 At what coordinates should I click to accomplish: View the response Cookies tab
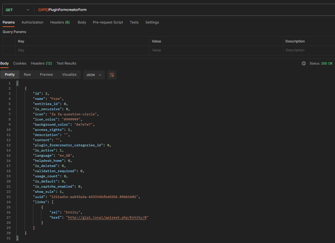point(20,63)
